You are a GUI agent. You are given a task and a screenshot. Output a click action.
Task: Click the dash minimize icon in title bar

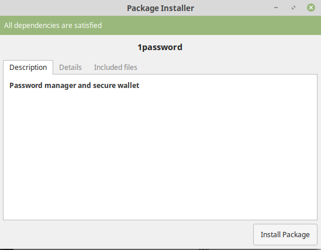click(276, 8)
